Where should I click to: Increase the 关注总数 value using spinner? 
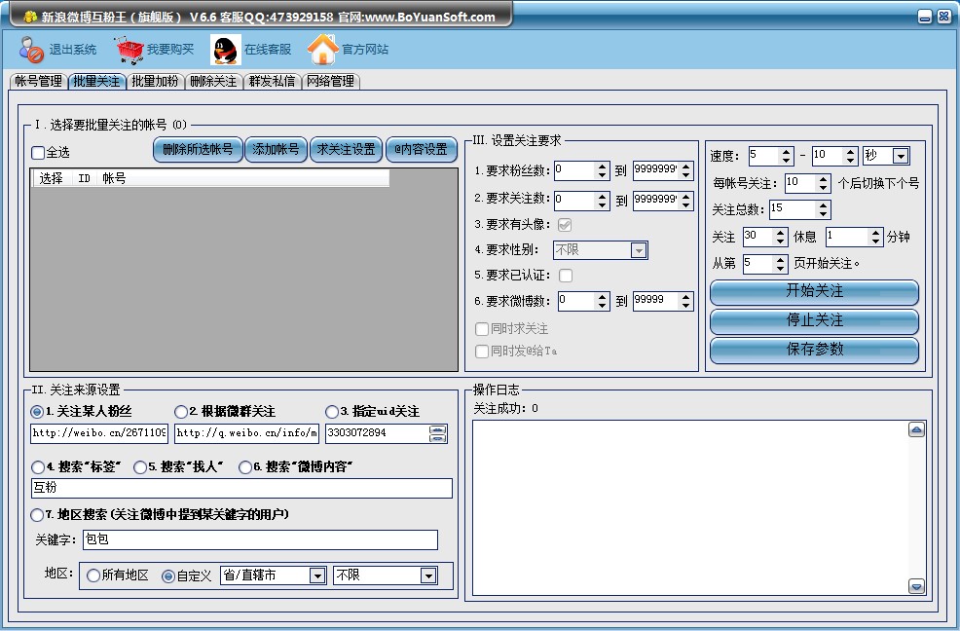(824, 204)
